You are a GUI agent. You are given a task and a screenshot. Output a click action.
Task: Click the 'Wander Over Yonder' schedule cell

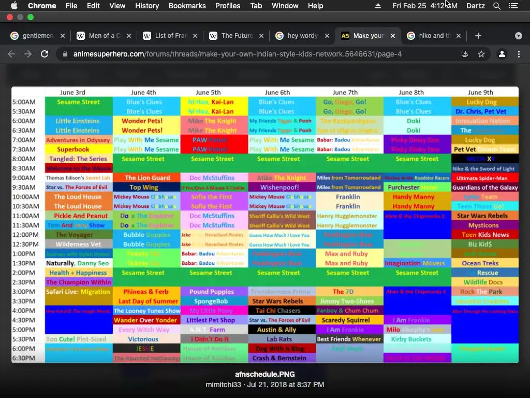[x=145, y=320]
